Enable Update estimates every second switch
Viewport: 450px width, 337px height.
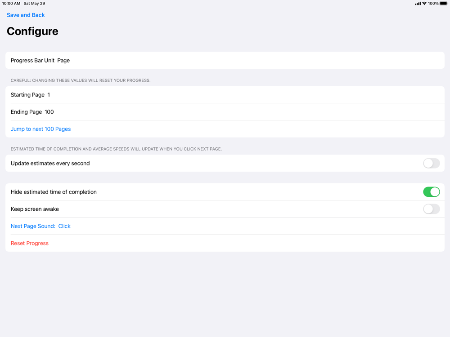[x=431, y=163]
